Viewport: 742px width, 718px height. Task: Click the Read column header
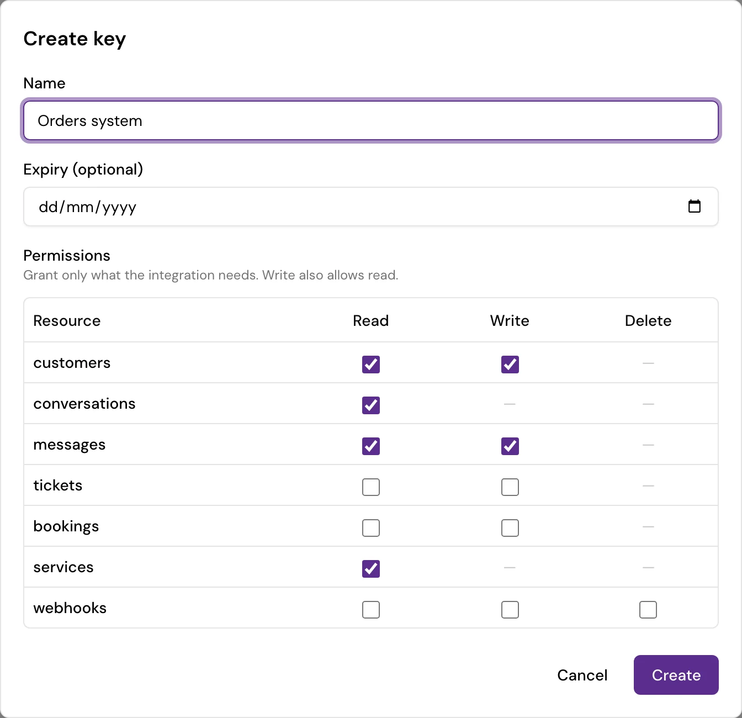371,321
